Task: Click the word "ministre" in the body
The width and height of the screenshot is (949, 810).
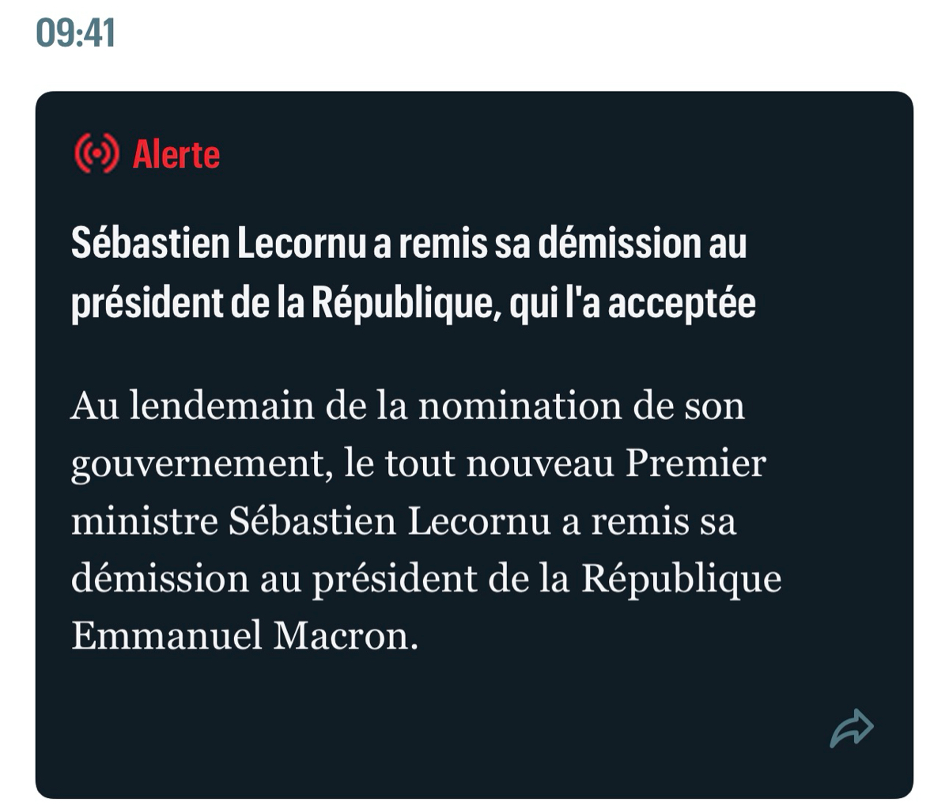Action: tap(145, 521)
